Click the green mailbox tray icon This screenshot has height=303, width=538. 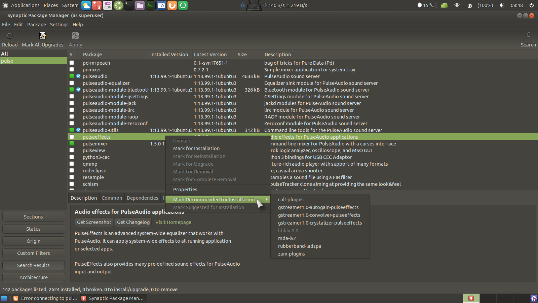tap(444, 5)
